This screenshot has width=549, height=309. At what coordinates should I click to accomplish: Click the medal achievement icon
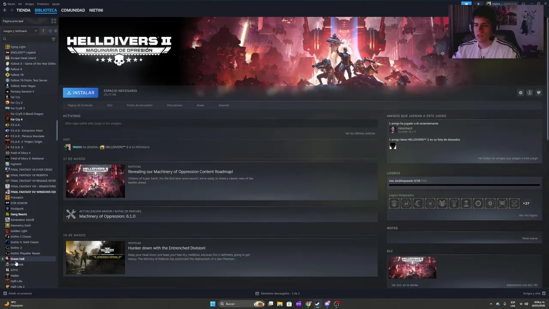click(454, 203)
